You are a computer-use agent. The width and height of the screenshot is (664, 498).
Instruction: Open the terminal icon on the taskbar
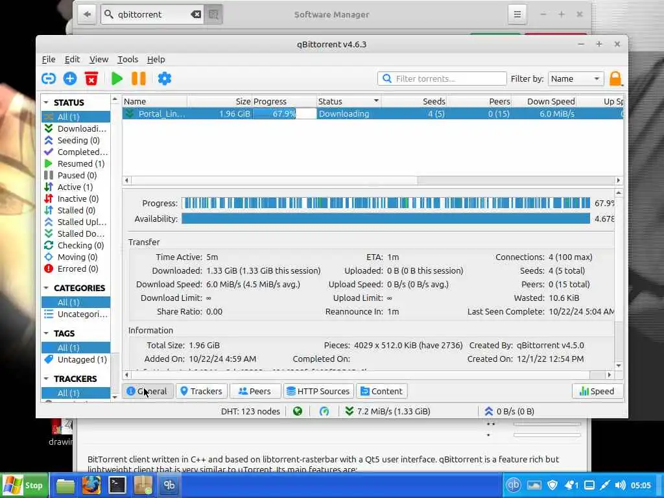(x=117, y=485)
